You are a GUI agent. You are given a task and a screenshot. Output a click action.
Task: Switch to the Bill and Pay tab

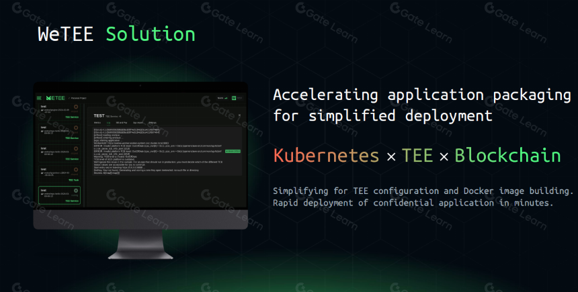point(122,123)
